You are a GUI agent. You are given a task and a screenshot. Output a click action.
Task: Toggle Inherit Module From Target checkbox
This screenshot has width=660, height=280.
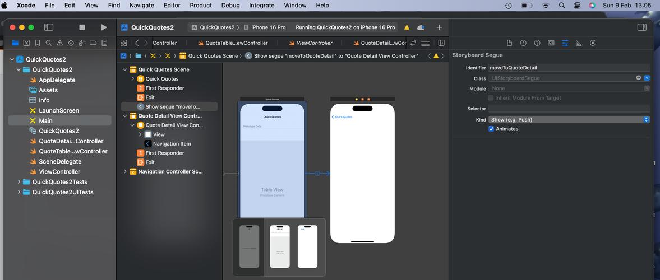tap(491, 98)
